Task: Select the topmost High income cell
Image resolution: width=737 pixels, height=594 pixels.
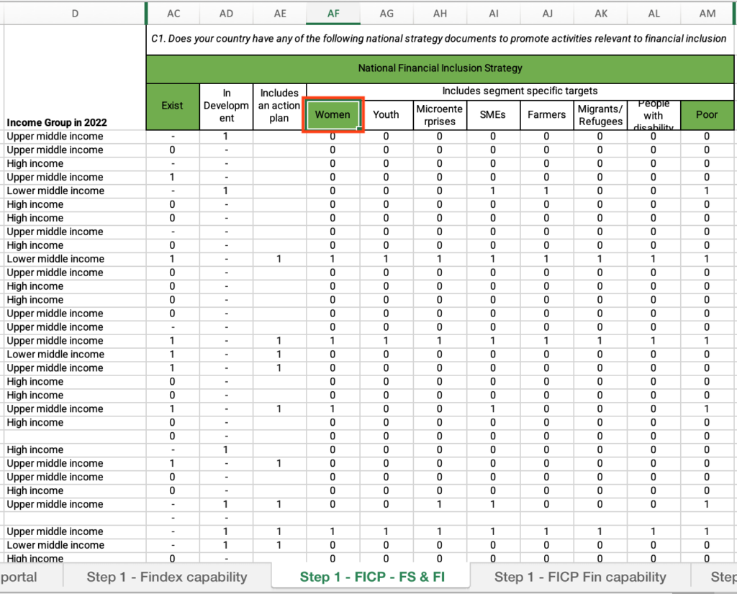Action: click(75, 164)
